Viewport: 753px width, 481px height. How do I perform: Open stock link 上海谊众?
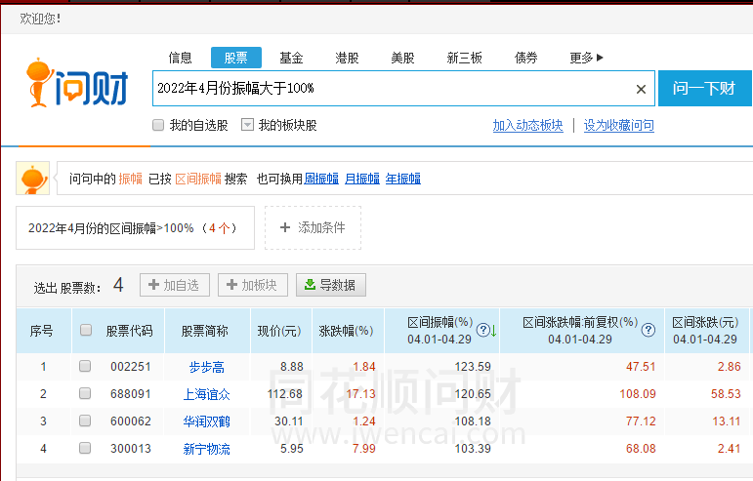tap(206, 394)
